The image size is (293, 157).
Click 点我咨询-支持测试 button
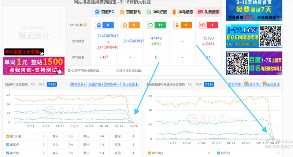(x=34, y=70)
